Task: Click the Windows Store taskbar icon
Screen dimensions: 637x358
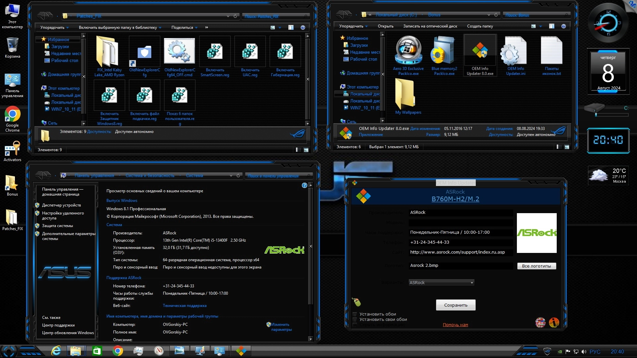Action: pos(97,351)
